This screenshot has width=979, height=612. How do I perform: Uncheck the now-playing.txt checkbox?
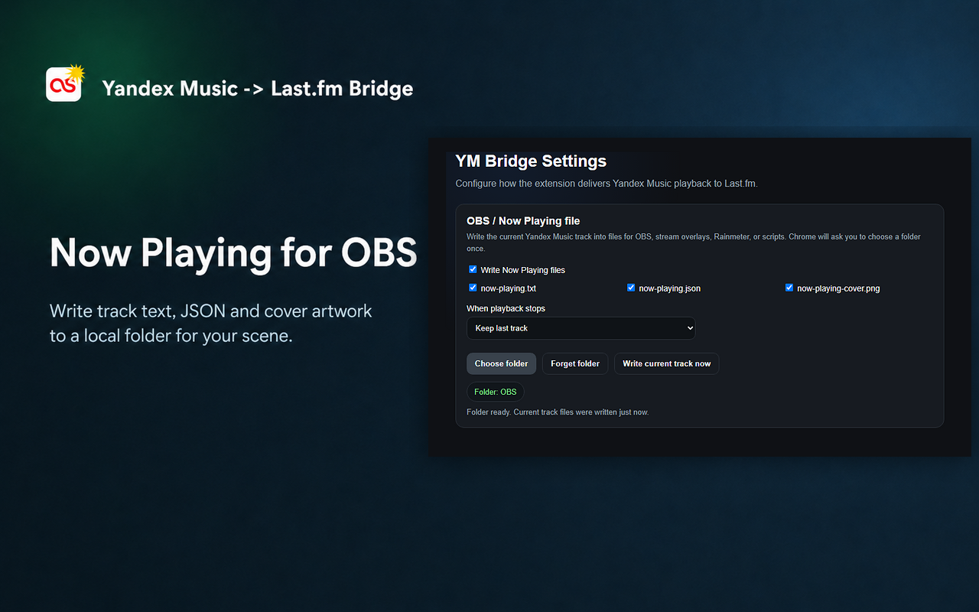[x=473, y=288]
